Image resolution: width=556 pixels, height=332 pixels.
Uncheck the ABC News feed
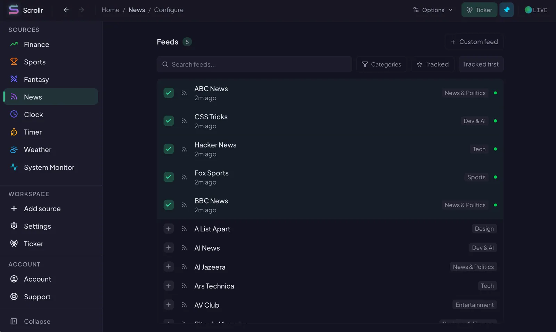[x=169, y=93]
